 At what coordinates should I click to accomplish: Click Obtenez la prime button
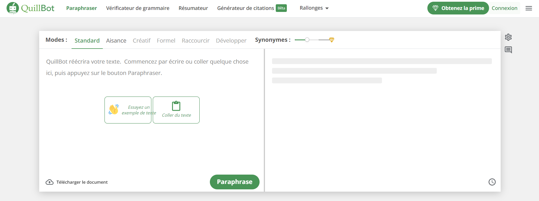coord(458,8)
